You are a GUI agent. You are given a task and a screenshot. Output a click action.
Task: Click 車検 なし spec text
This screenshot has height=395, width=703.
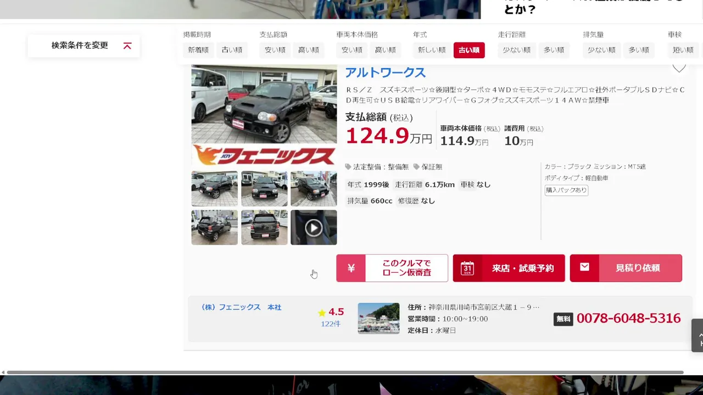point(476,185)
